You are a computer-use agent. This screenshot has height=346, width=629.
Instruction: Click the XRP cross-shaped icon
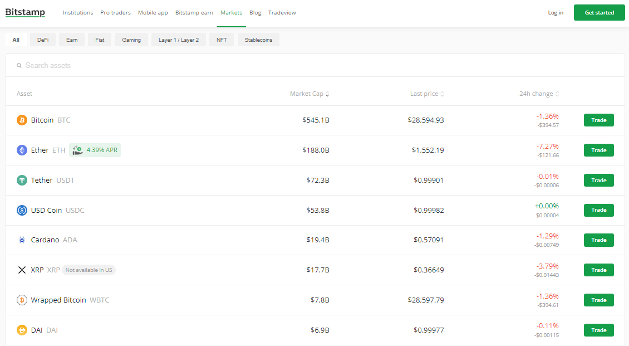[22, 270]
